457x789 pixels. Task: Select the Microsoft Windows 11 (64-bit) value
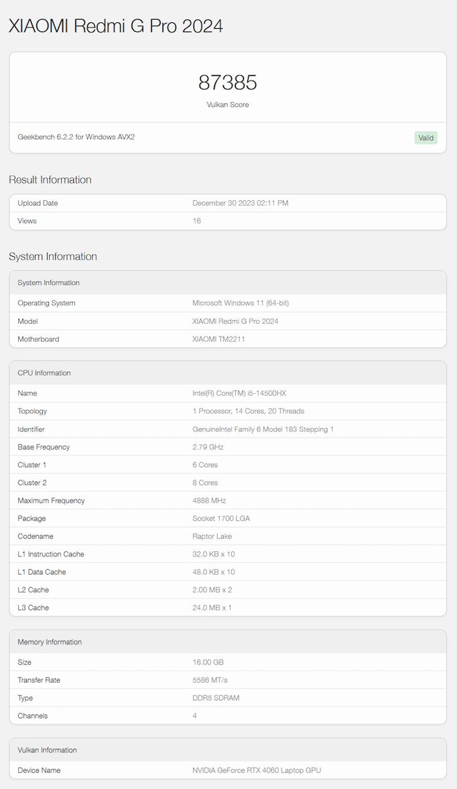point(241,303)
